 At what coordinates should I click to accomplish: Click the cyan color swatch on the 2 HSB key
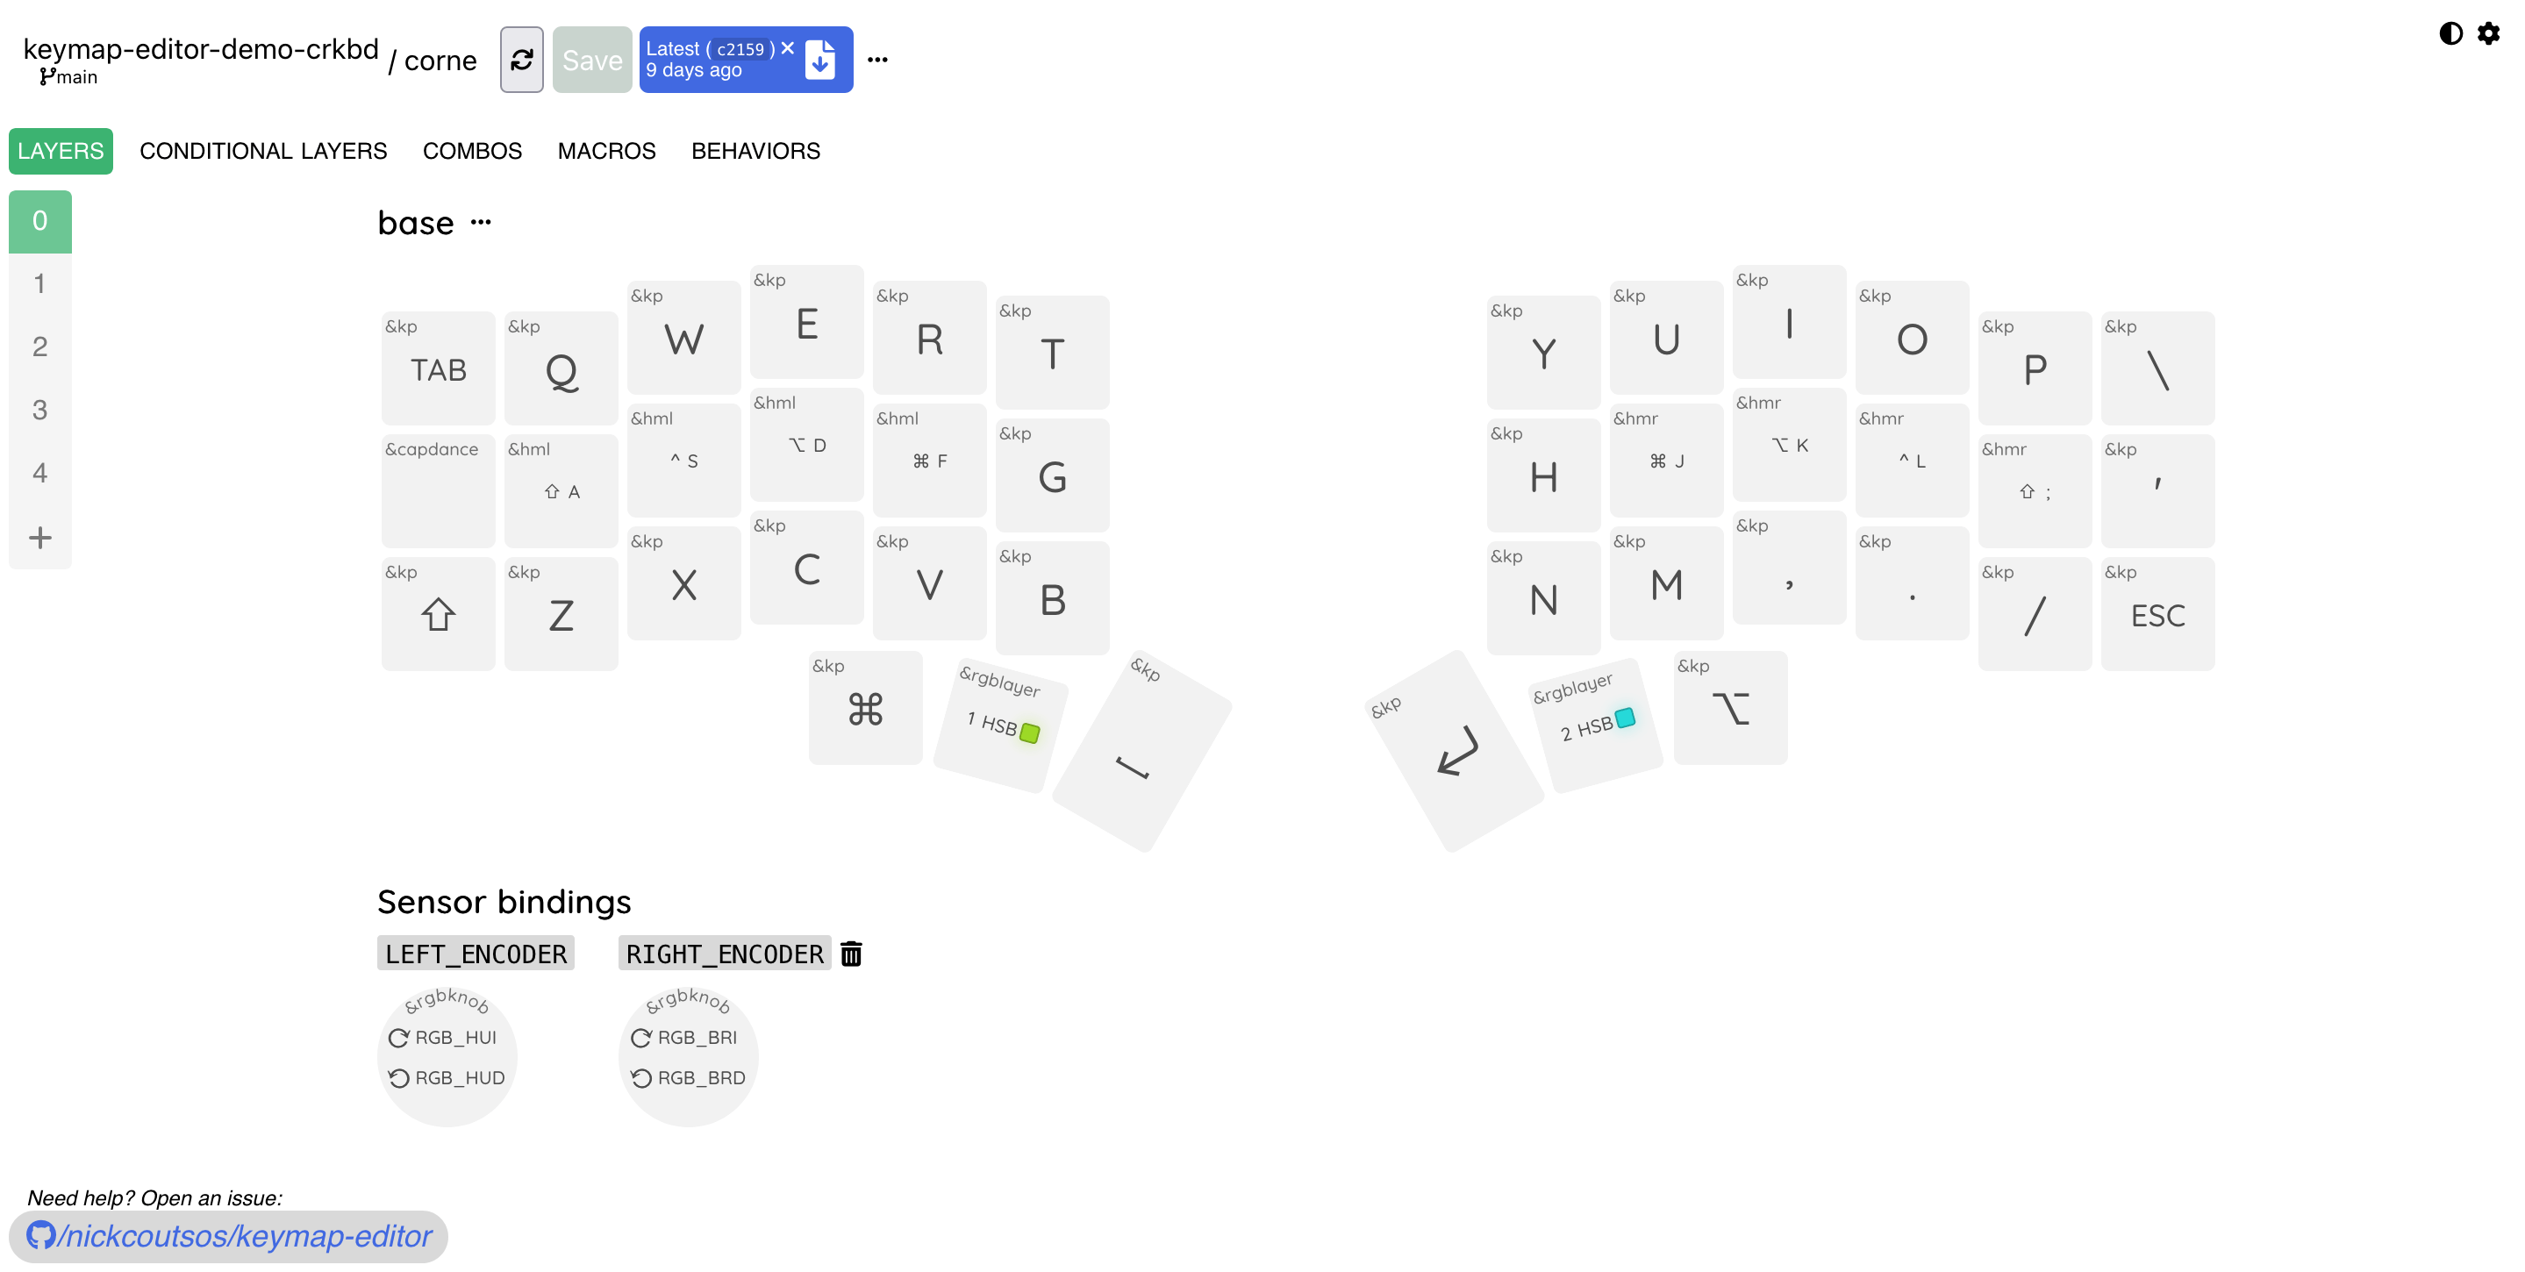pos(1625,718)
